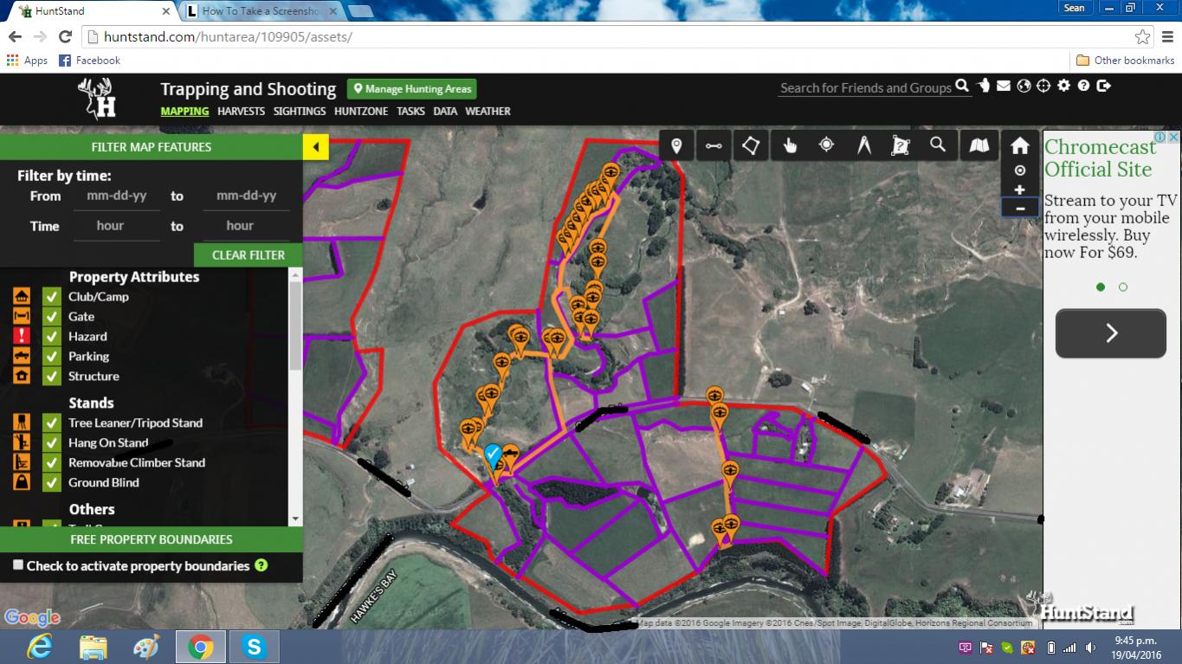
Task: Open the folded map layers tool
Action: point(979,145)
